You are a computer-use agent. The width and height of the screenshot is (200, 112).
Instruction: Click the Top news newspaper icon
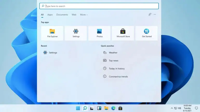coord(105,61)
